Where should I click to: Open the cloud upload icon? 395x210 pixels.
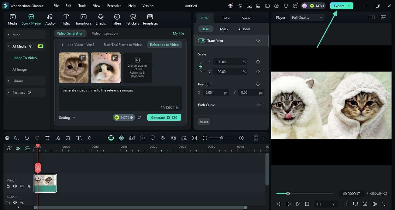coord(276,6)
